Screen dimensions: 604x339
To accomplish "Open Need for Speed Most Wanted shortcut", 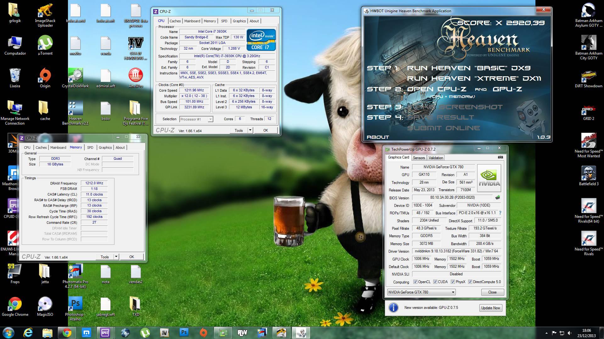I will (589, 145).
